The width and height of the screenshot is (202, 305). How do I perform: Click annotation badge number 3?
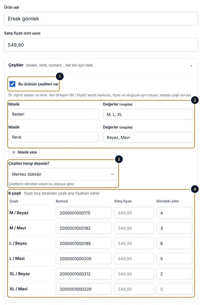pyautogui.click(x=119, y=159)
